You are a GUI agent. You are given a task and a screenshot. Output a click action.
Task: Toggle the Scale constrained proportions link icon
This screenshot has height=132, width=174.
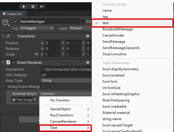[36, 54]
